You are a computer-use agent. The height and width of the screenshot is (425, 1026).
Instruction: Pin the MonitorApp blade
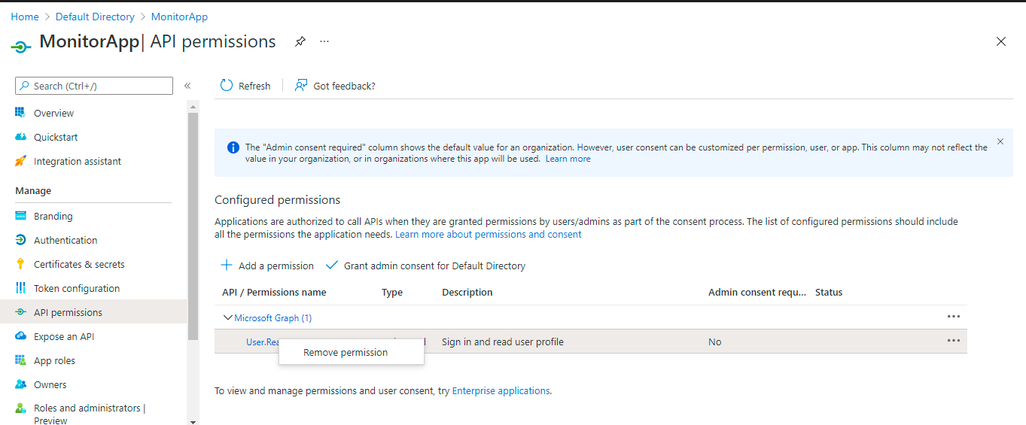(300, 41)
